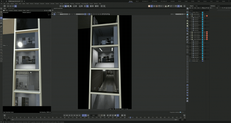The height and width of the screenshot is (123, 231).
Task: Collapse the FRAME_Office_1 object
Action: coord(190,12)
